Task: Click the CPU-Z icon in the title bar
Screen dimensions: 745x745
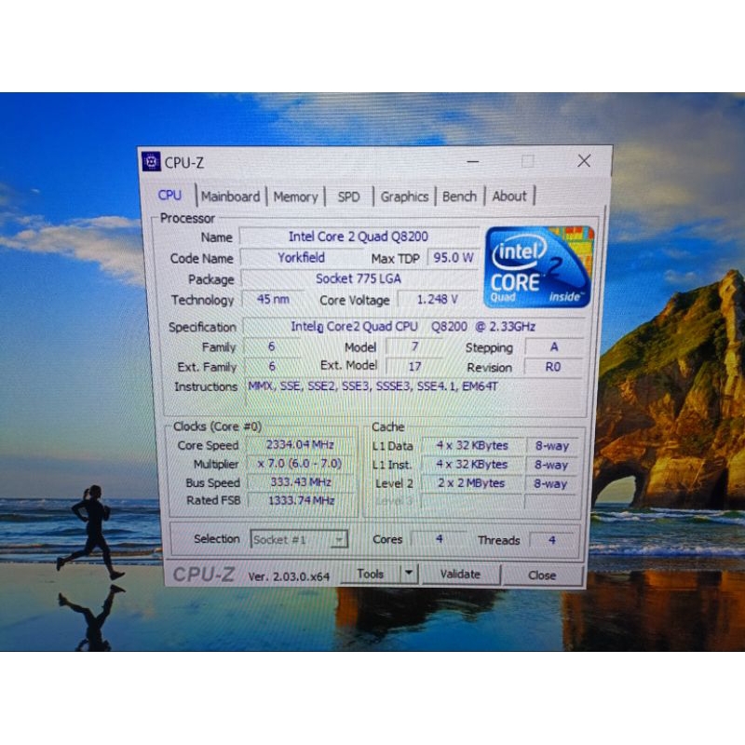Action: coord(152,162)
